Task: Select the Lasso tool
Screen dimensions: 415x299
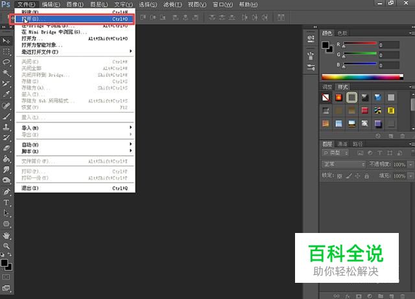Action: tap(6, 62)
